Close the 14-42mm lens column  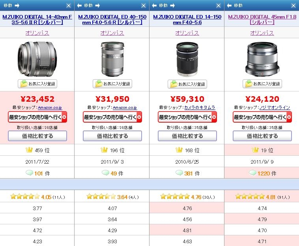tap(69, 6)
